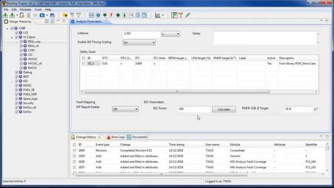Click the Safety Goals table horizontal scrollbar
This screenshot has height=188, width=334.
coord(177,92)
